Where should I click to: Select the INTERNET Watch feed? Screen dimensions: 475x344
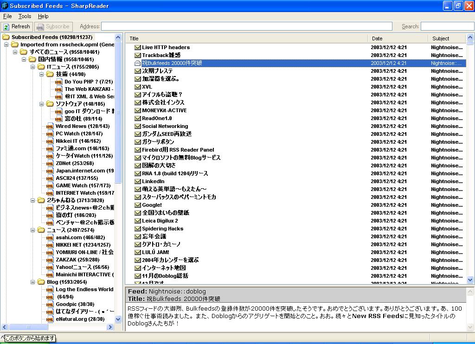tap(85, 193)
